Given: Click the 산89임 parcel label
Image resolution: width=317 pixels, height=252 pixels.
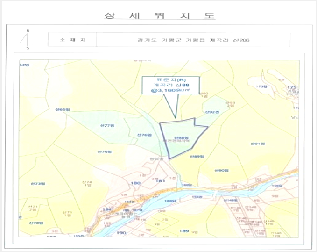Looking at the screenshot, I should tap(197, 157).
